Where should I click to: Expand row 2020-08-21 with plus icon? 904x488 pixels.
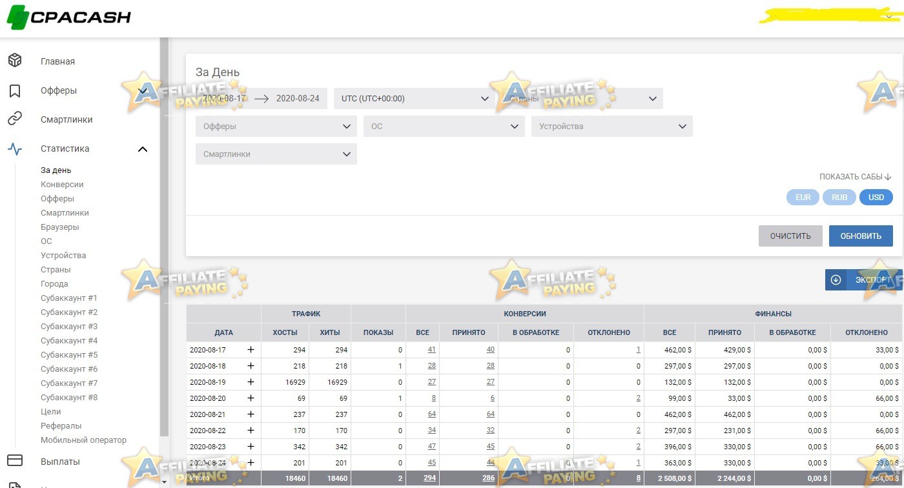[251, 414]
